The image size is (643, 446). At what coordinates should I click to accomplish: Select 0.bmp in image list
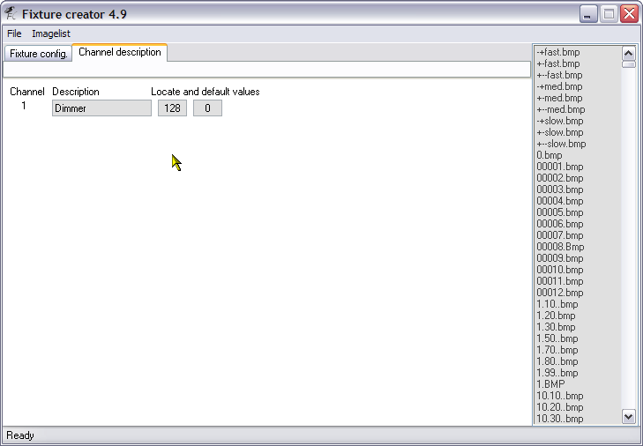click(550, 155)
